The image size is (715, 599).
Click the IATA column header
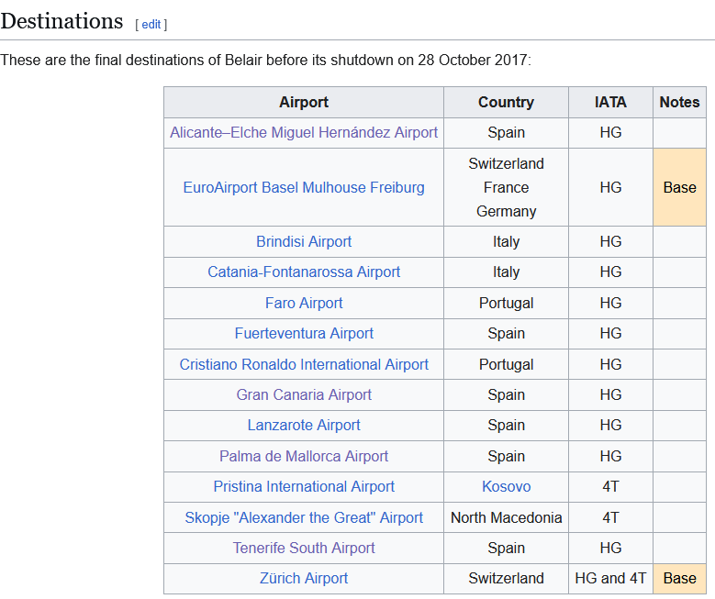610,102
